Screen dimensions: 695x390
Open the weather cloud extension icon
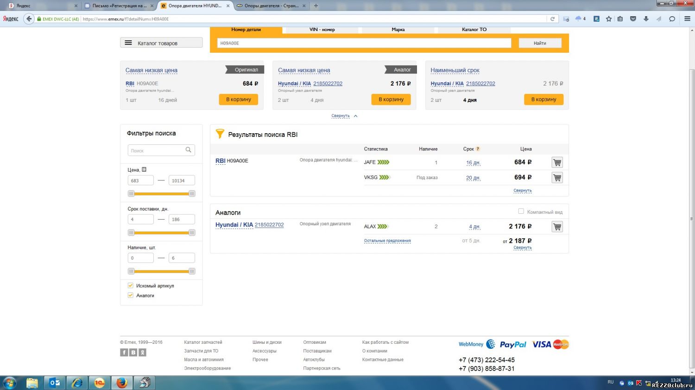pos(579,19)
